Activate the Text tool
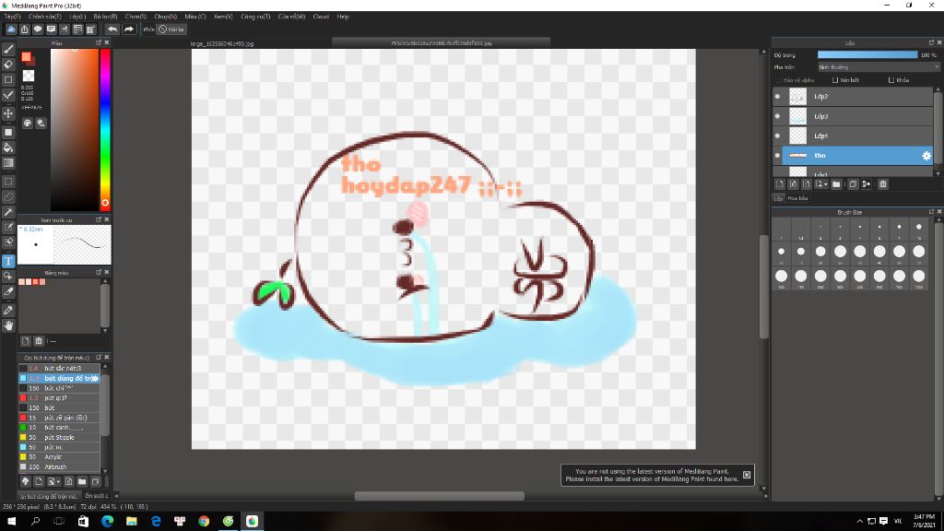 (8, 261)
